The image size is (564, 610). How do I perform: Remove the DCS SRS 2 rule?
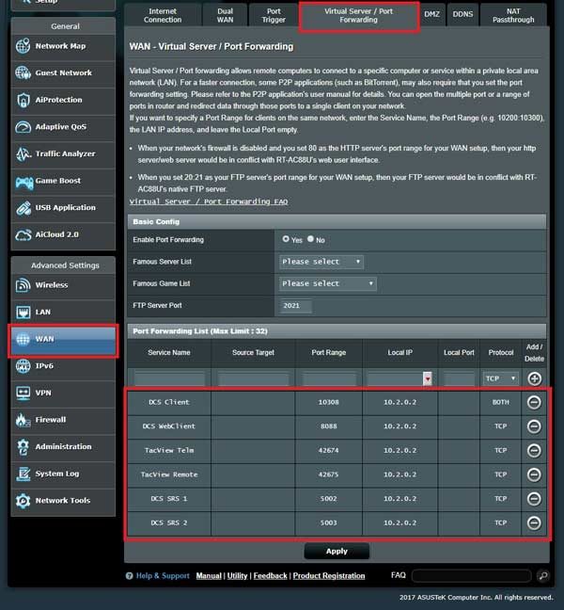pos(534,522)
